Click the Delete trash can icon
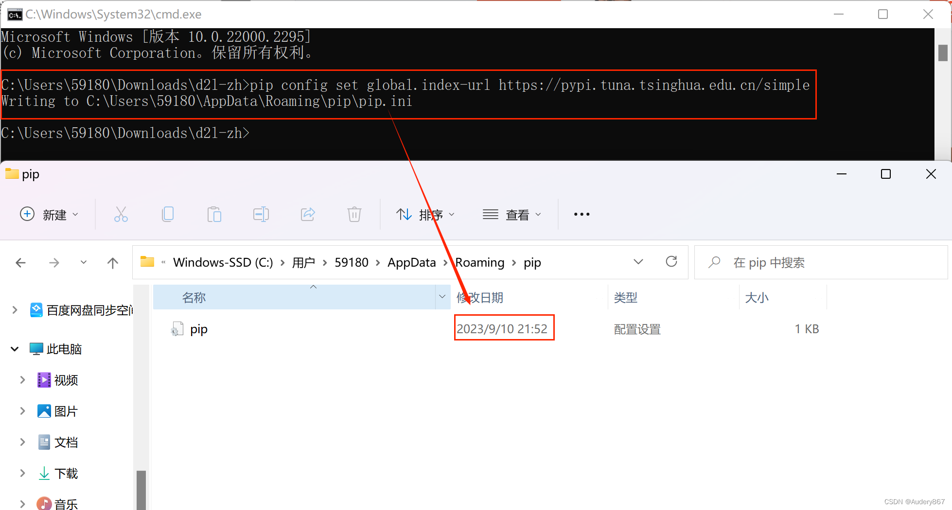The height and width of the screenshot is (510, 952). [x=354, y=214]
